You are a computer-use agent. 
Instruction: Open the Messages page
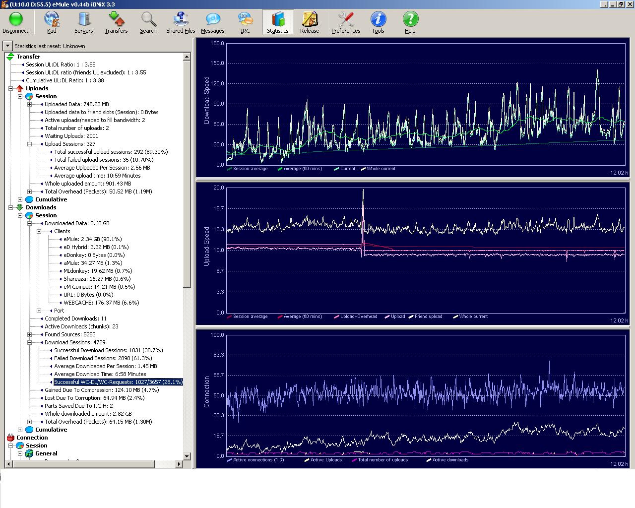pos(212,23)
